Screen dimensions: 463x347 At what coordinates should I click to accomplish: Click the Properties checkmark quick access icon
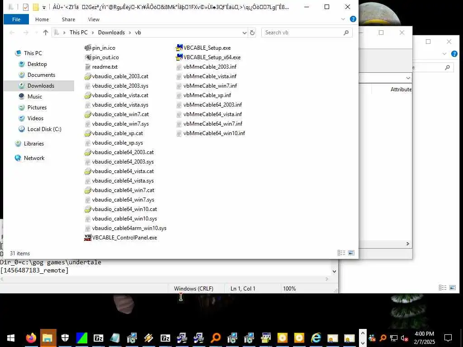(x=26, y=7)
